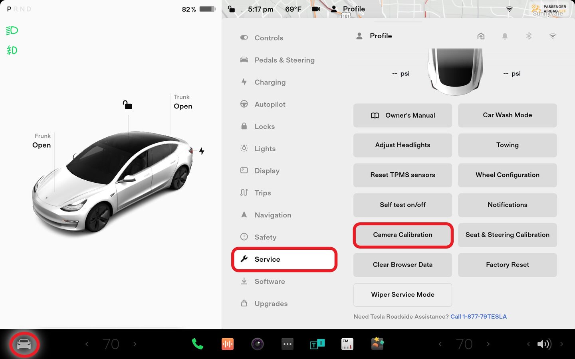Viewport: 575px width, 359px height.
Task: Select Pedals & Steering in the sidebar
Action: point(284,60)
